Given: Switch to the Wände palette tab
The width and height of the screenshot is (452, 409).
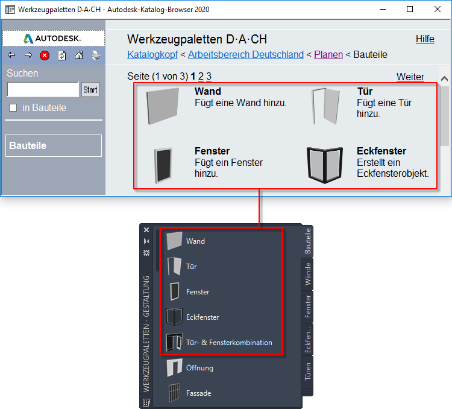Looking at the screenshot, I should coord(307,274).
